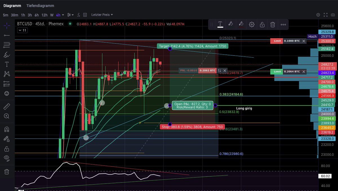The height and width of the screenshot is (191, 338).
Task: Grab the floating toolbar drag handle
Action: click(212, 25)
